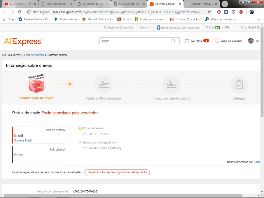Open the Chrome three-dot menu
264x198 pixels.
(259, 12)
